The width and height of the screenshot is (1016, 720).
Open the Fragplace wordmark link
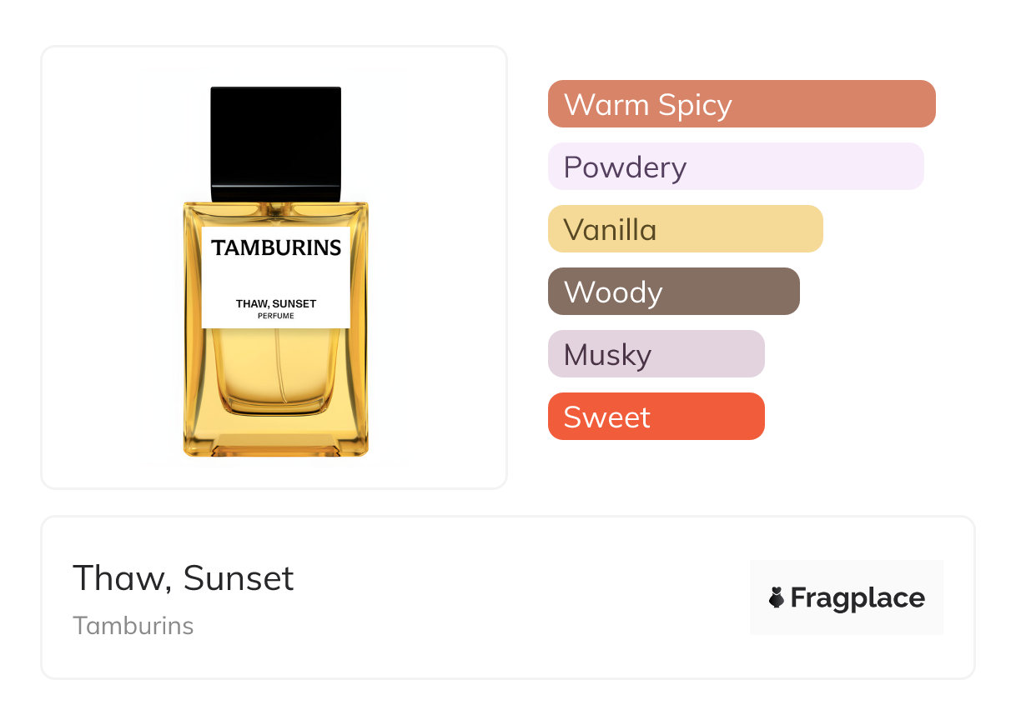[x=858, y=597]
